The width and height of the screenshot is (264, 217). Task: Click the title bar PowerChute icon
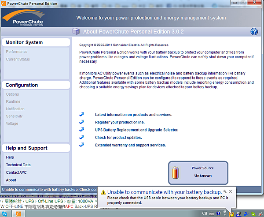pyautogui.click(x=3, y=4)
